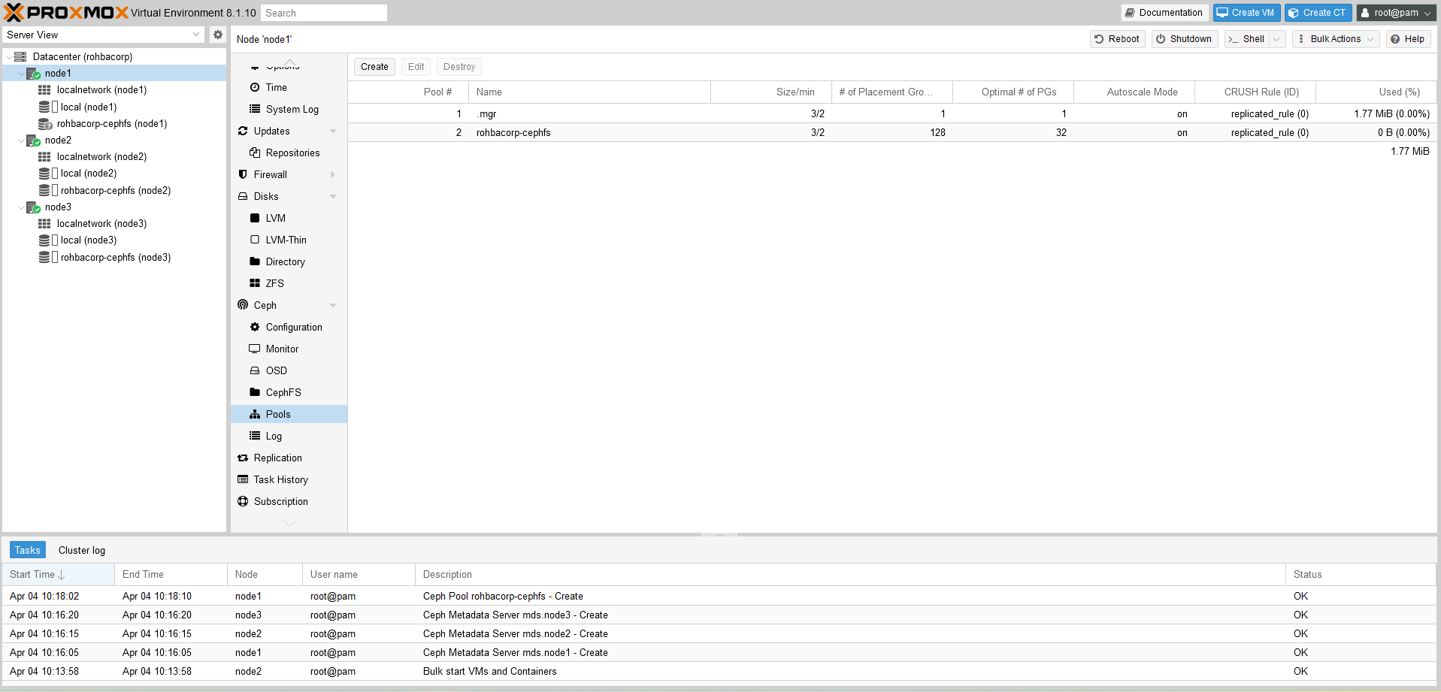
Task: Open the Shell dropdown arrow
Action: pyautogui.click(x=1276, y=39)
